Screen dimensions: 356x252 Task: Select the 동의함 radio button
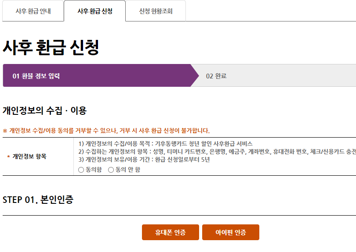point(81,170)
